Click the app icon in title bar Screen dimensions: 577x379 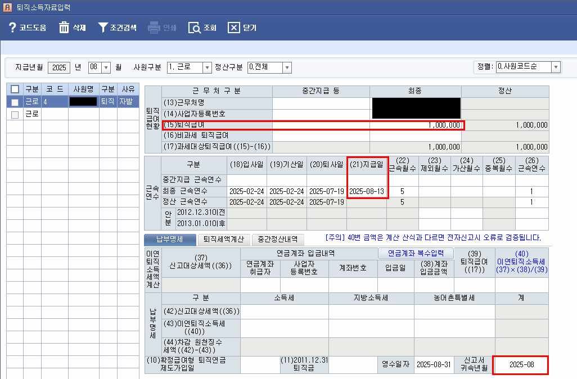[7, 8]
